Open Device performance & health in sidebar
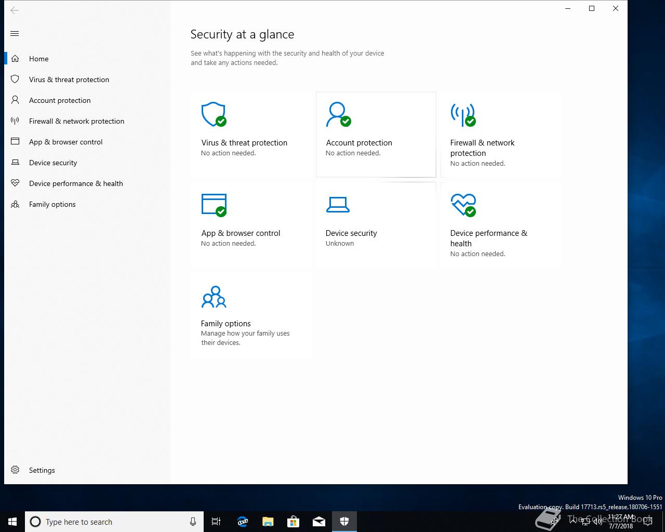 point(87,183)
